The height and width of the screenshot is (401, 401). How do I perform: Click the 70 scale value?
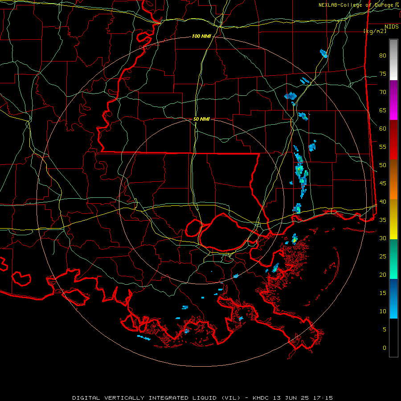pyautogui.click(x=383, y=92)
